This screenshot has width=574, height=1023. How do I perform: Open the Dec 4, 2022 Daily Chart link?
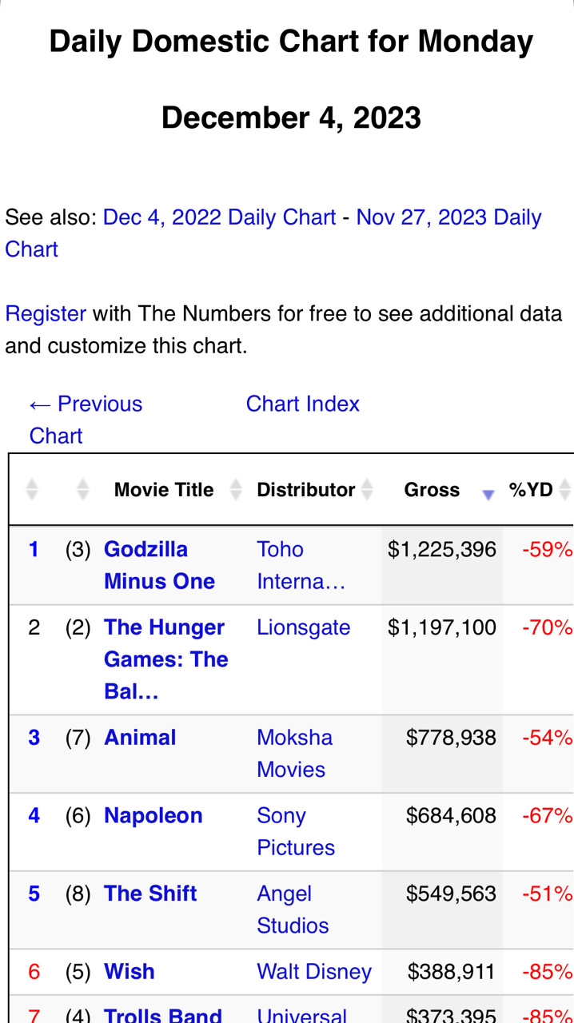coord(219,217)
